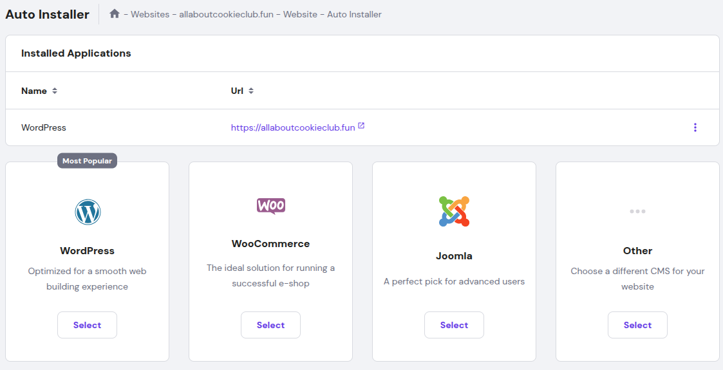Hit Select on the Other card

(637, 325)
